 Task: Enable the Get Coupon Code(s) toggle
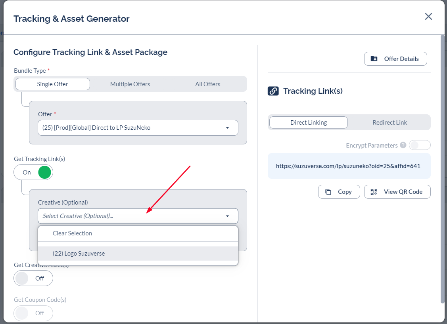click(x=33, y=313)
